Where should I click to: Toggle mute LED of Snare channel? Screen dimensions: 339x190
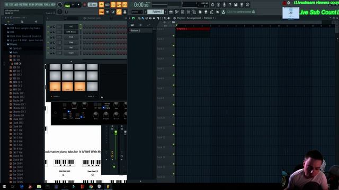[x=48, y=53]
